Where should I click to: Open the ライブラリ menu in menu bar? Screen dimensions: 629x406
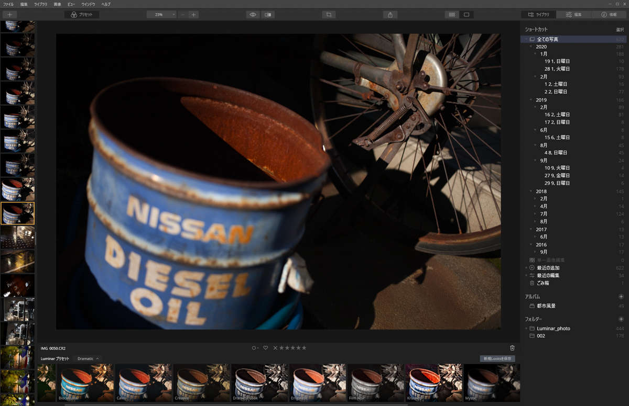40,4
